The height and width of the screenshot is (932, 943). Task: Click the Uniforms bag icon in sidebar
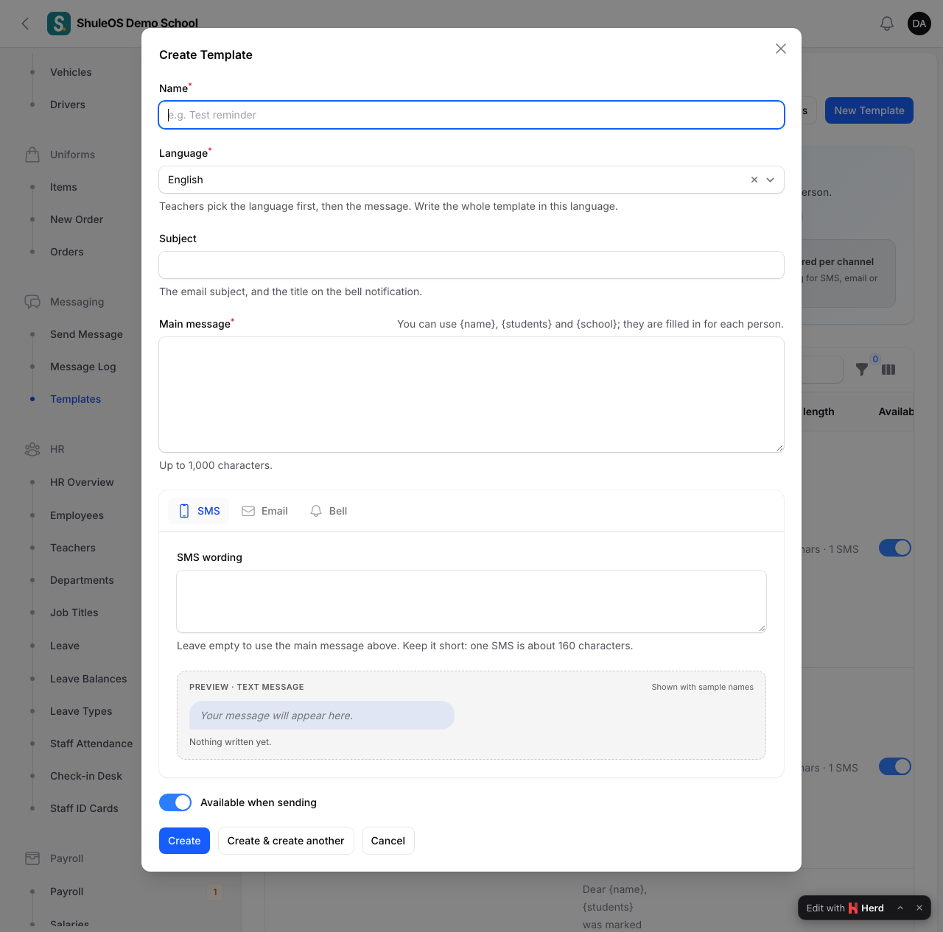pos(32,155)
